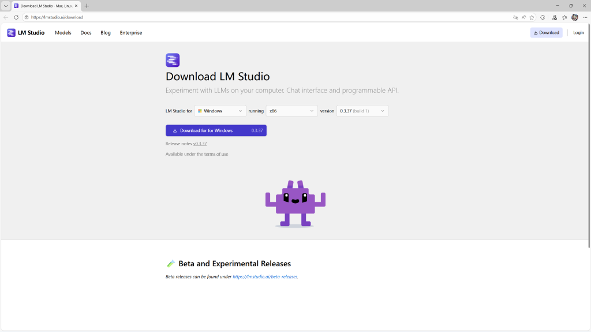Open the Models menu item

[63, 33]
